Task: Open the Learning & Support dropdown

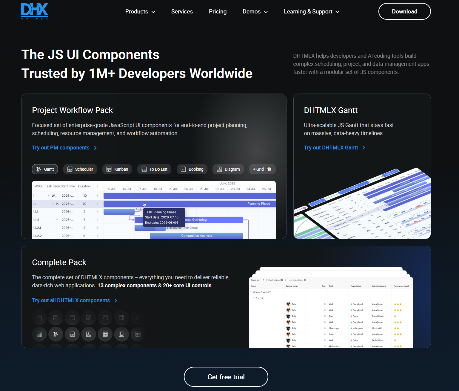Action: click(312, 12)
